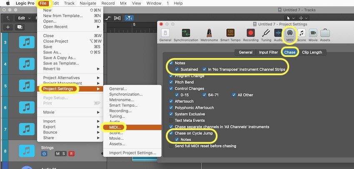Viewport: 354px width, 169px height.
Task: Select the Chase tab
Action: coord(290,52)
